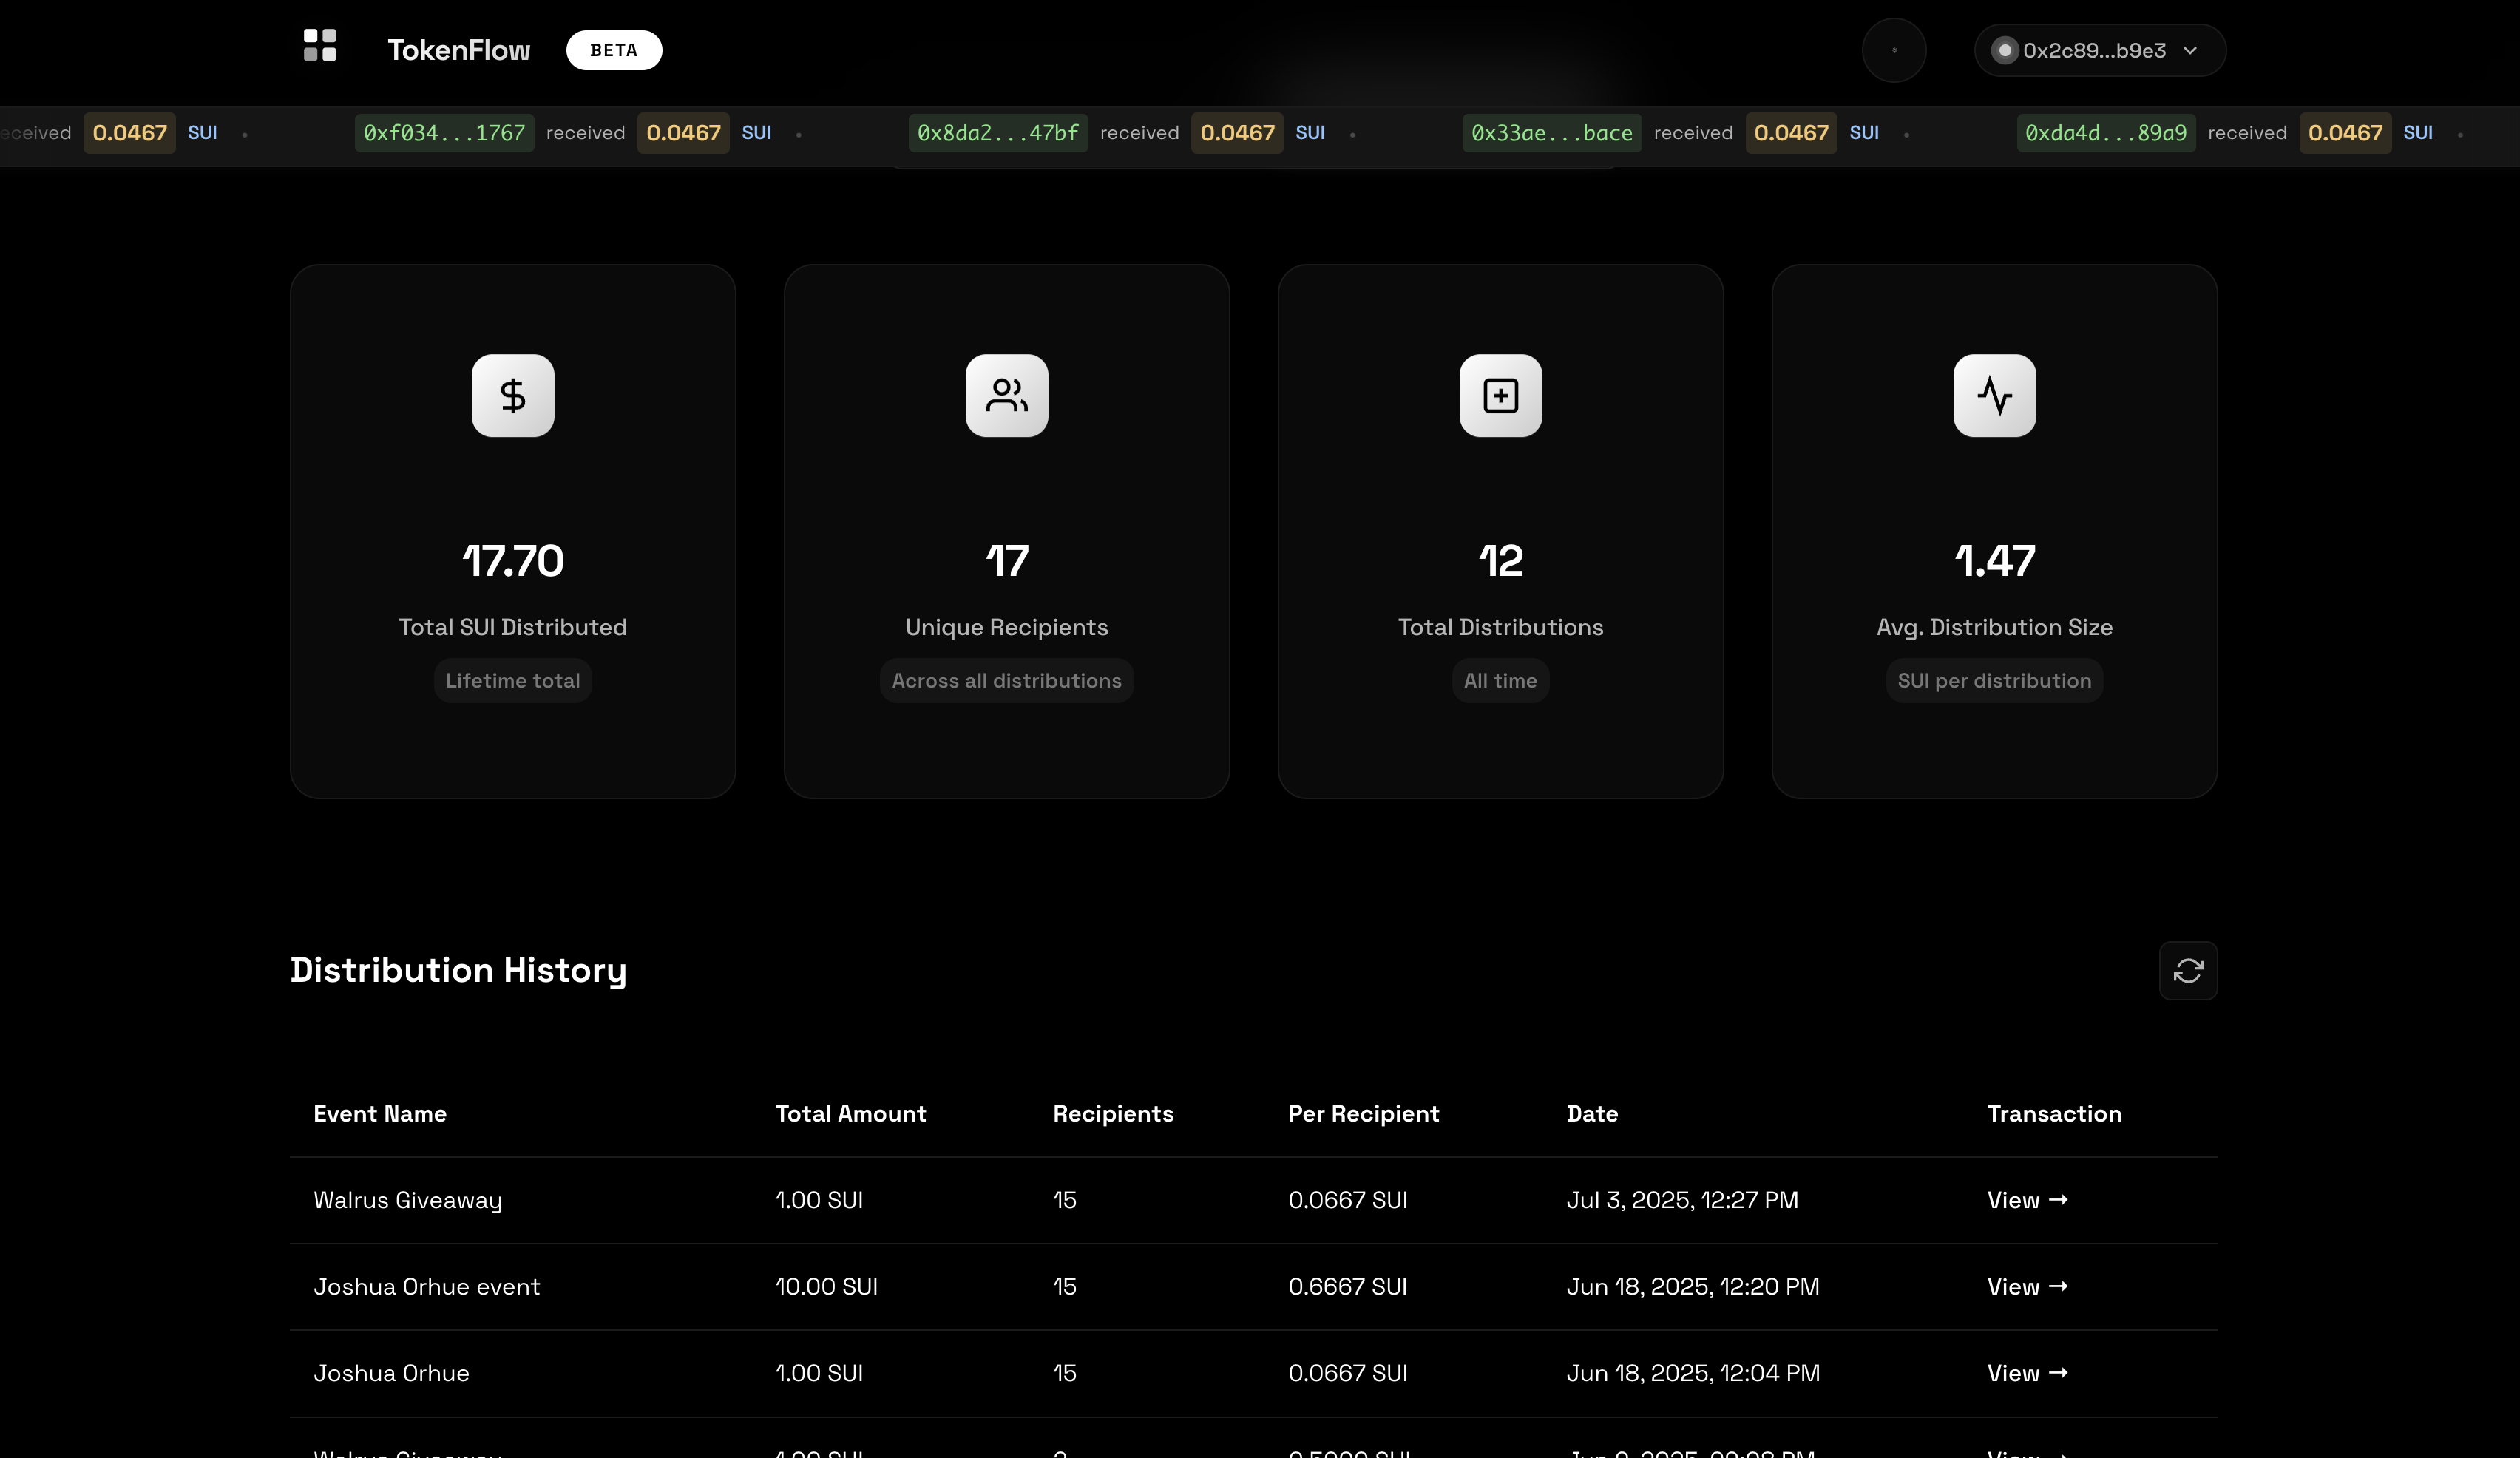The height and width of the screenshot is (1458, 2520).
Task: Open the 0x2c89...b9e3 wallet dropdown
Action: click(x=2098, y=50)
